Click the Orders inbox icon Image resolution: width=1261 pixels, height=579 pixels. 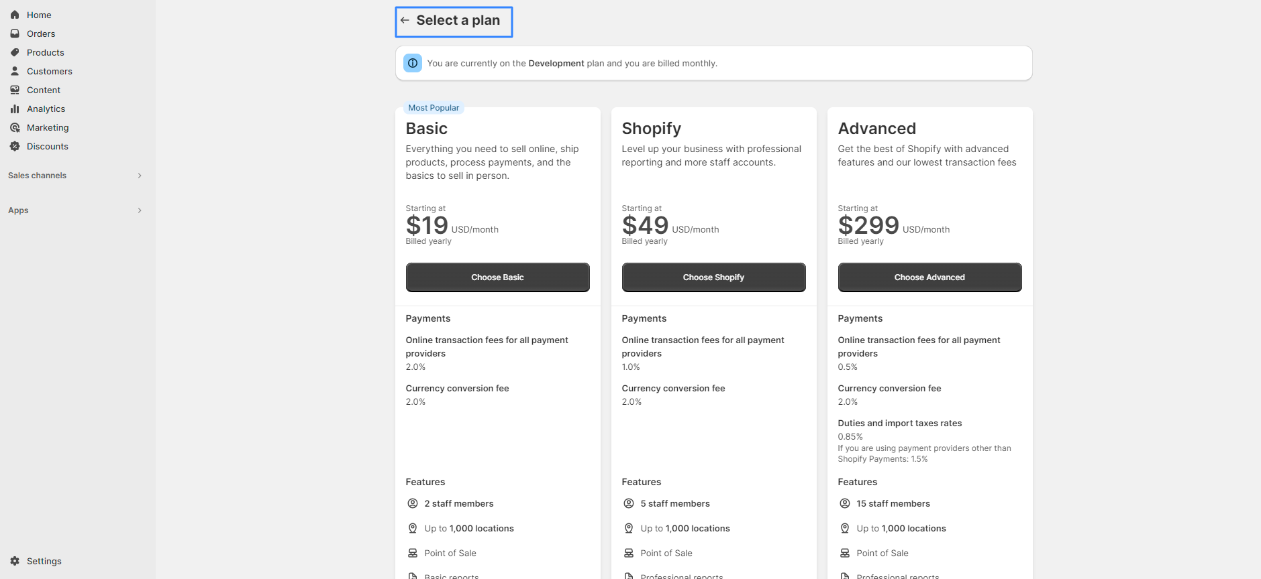15,34
